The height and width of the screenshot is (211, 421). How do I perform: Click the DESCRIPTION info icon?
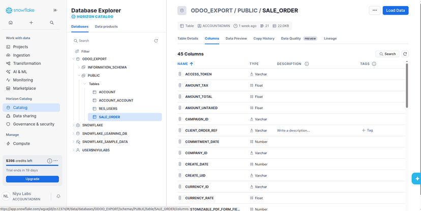pyautogui.click(x=307, y=64)
